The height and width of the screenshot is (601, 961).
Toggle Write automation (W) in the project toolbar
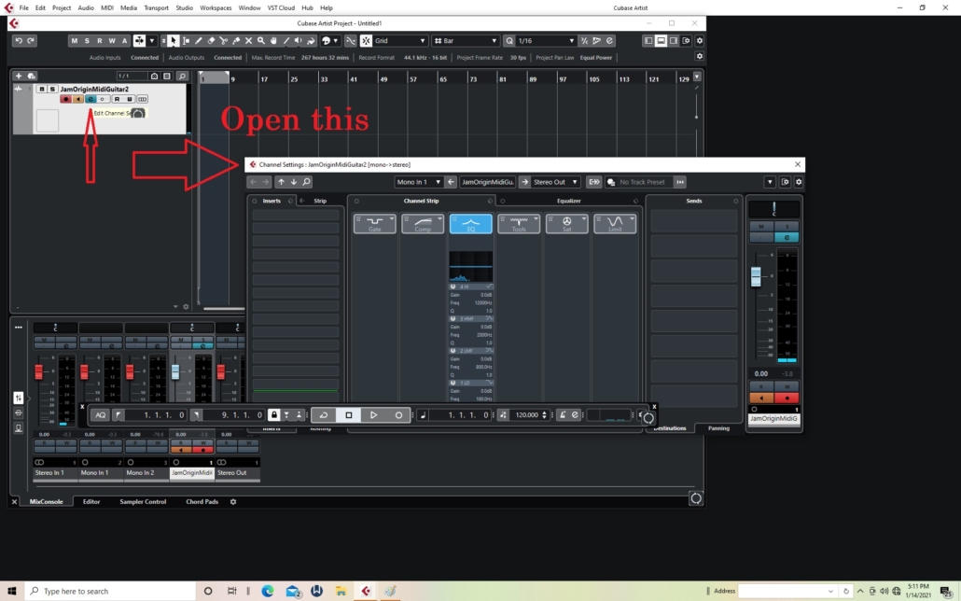(112, 40)
